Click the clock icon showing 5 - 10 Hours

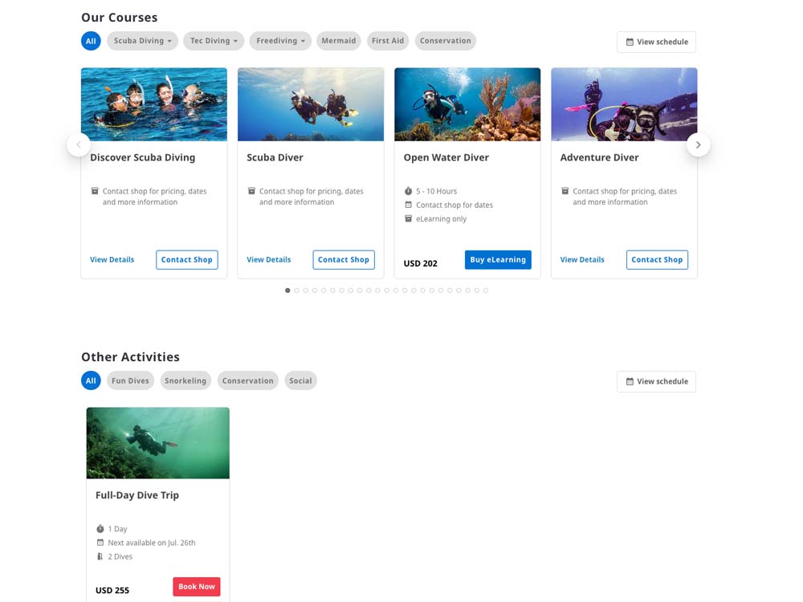coord(409,191)
